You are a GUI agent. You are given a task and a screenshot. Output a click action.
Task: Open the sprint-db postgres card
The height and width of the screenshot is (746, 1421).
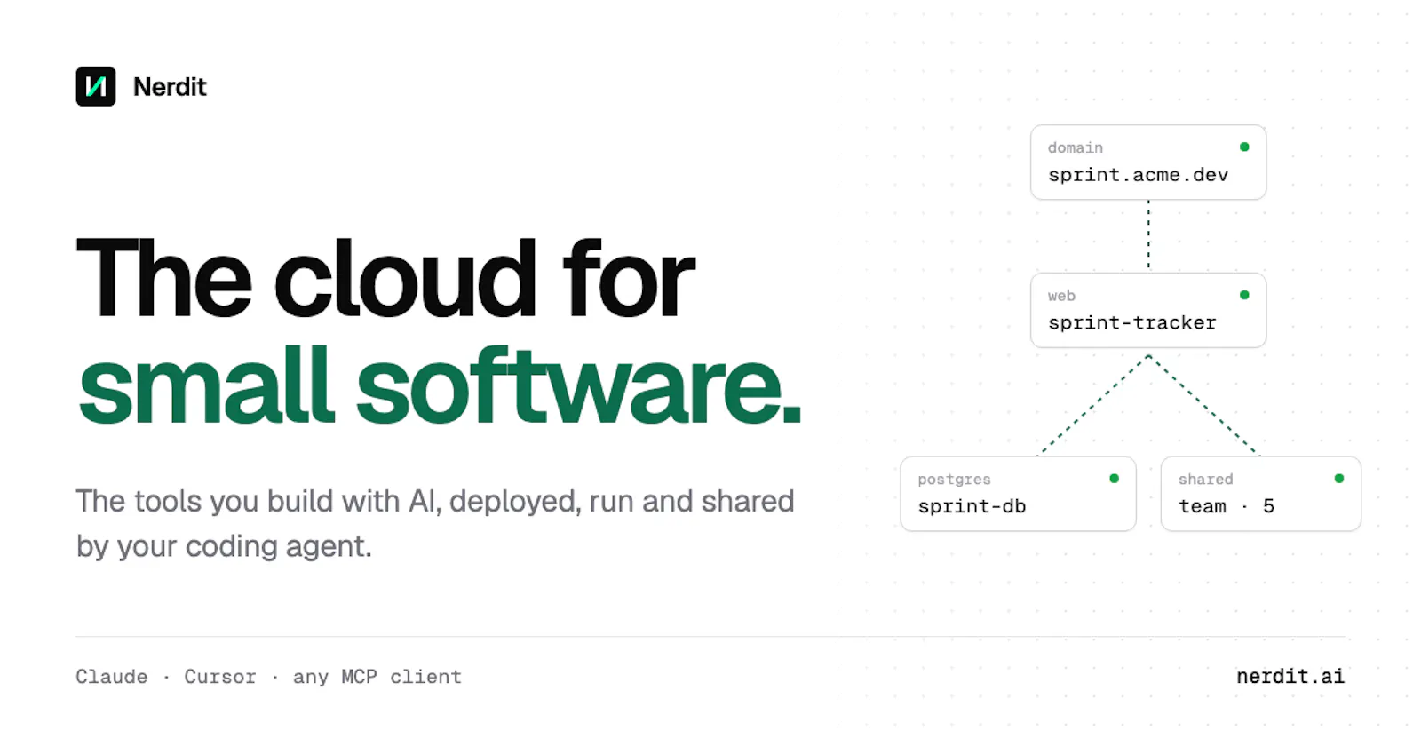(x=1018, y=494)
